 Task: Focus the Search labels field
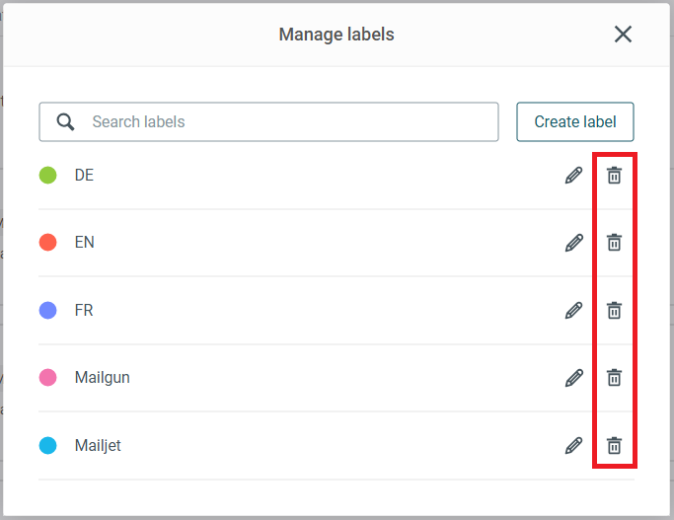(286, 122)
